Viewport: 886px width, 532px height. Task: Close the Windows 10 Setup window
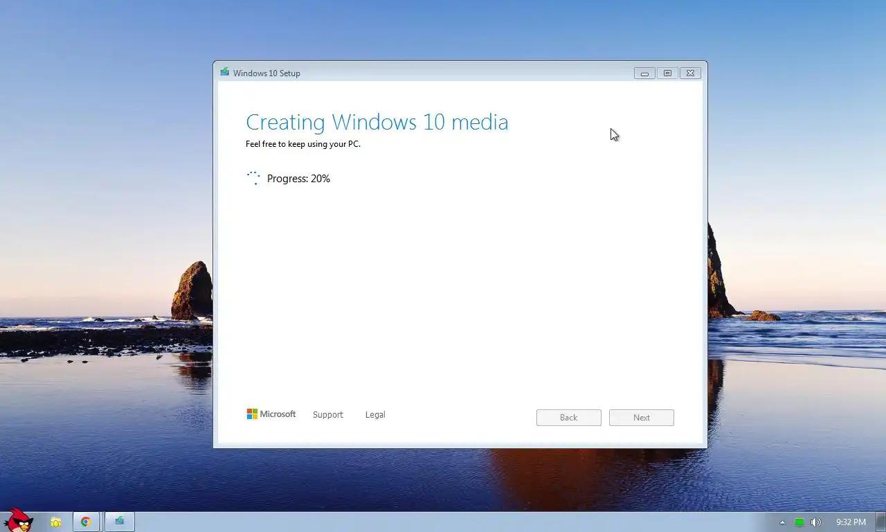tap(690, 73)
